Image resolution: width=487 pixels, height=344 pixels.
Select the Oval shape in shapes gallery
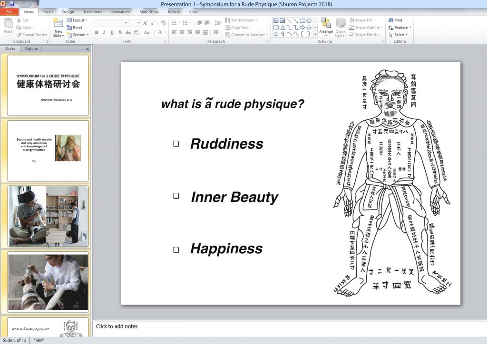pos(309,20)
